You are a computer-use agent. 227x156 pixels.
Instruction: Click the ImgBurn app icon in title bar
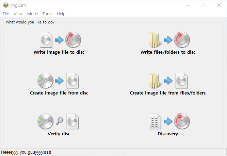[x=6, y=5]
